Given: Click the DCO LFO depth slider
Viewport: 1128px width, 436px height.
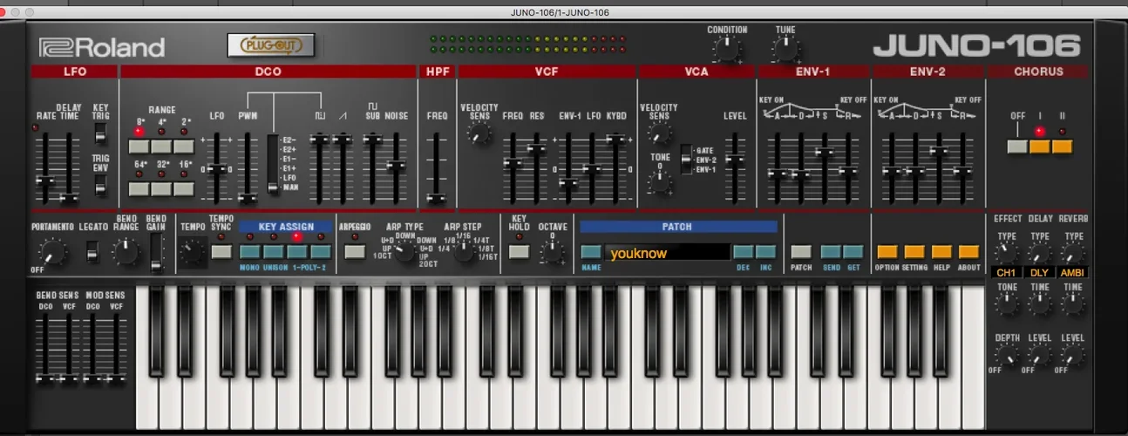Looking at the screenshot, I should pos(218,169).
